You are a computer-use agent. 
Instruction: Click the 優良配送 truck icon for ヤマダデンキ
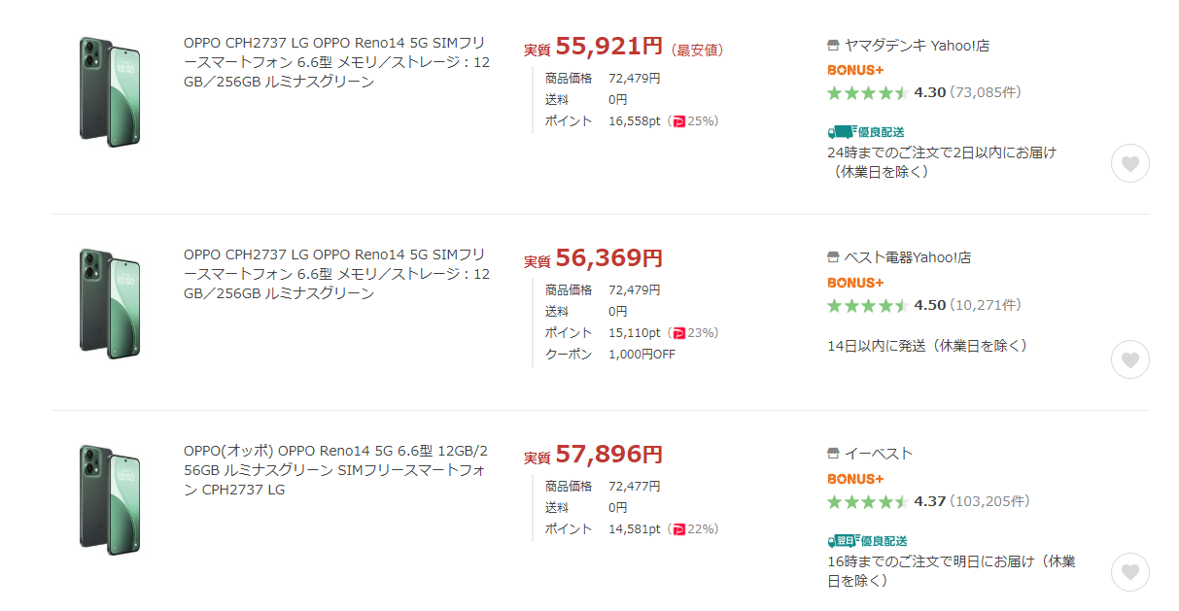pos(841,132)
